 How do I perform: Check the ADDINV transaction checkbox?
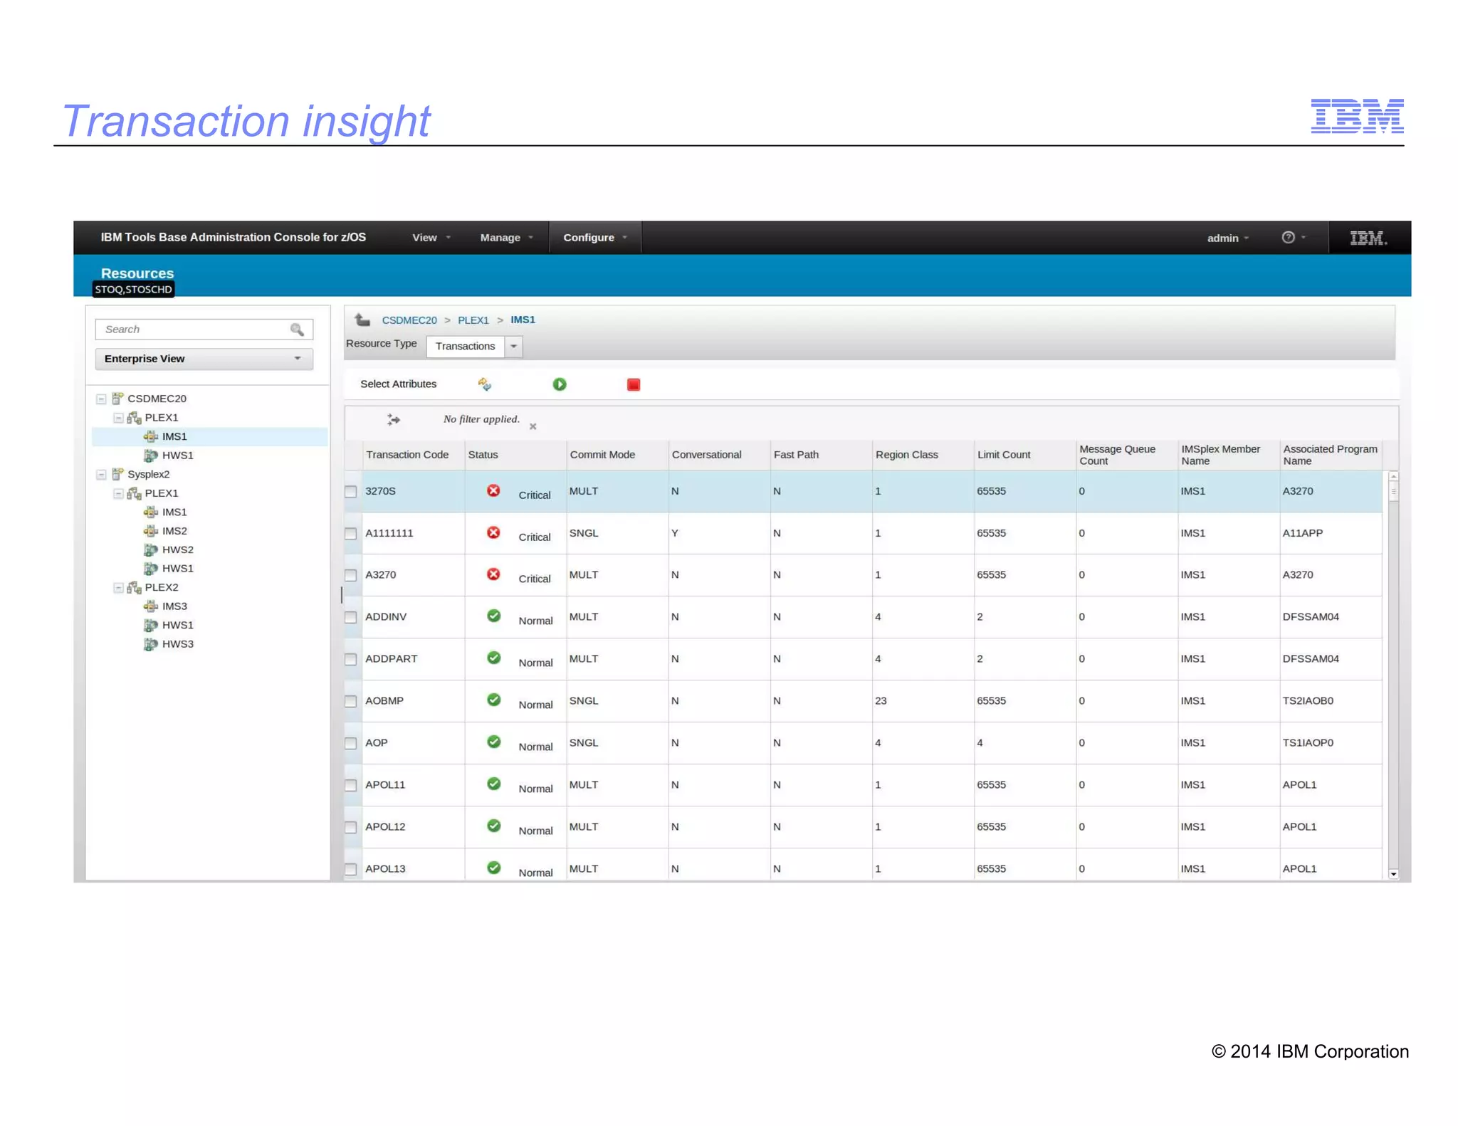(350, 617)
